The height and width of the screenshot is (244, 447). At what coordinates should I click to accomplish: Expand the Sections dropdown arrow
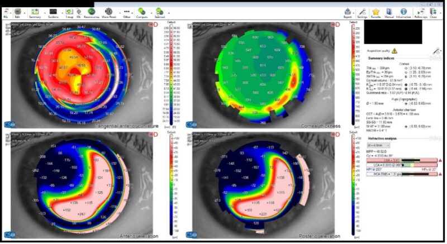pyautogui.click(x=62, y=13)
